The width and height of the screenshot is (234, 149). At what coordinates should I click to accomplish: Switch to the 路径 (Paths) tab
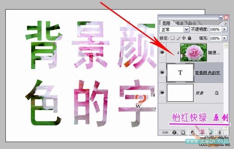(x=192, y=23)
